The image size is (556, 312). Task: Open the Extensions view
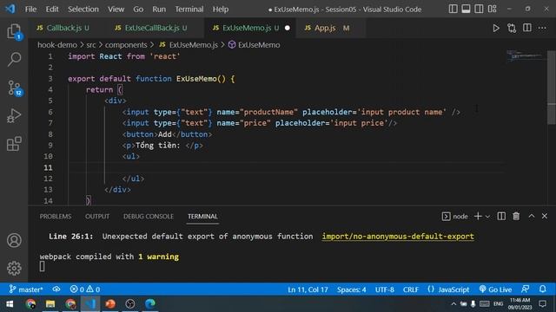pos(14,144)
